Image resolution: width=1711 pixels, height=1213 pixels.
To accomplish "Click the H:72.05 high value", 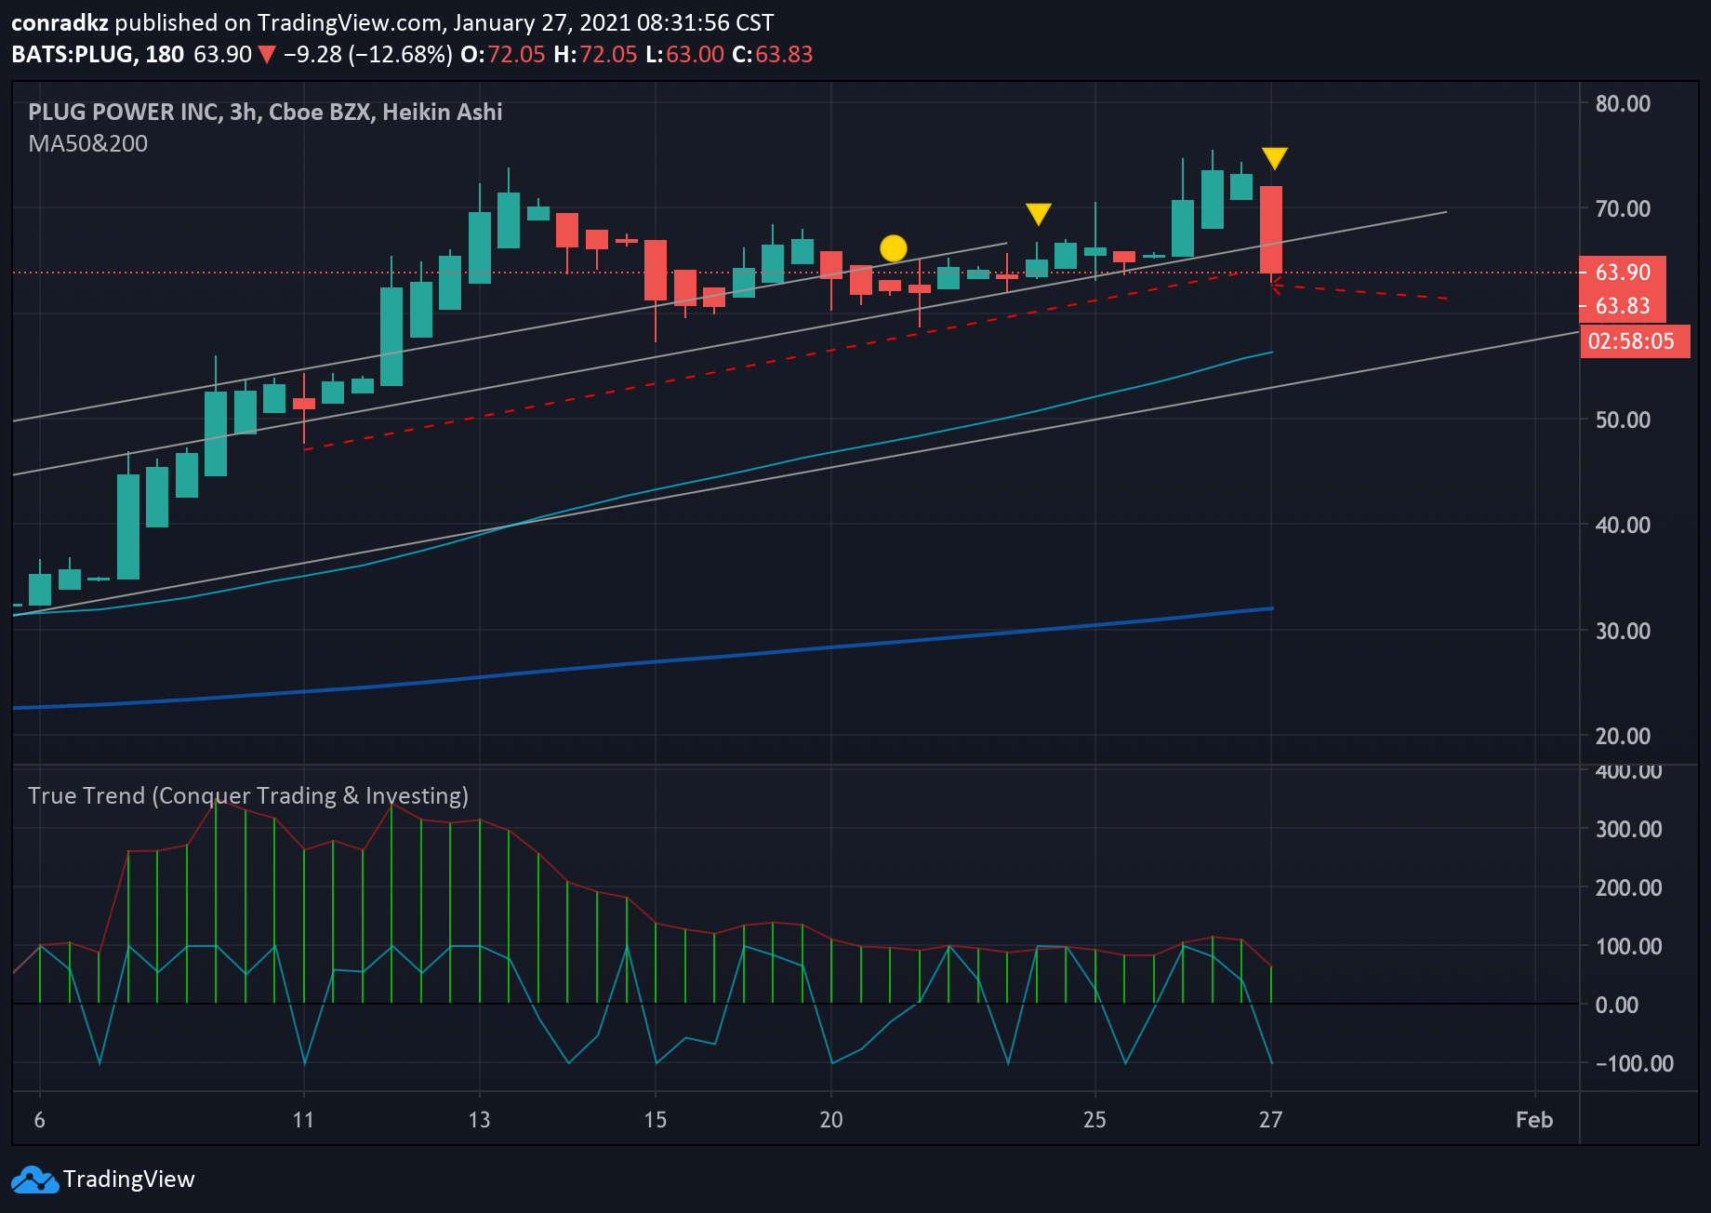I will [x=595, y=54].
